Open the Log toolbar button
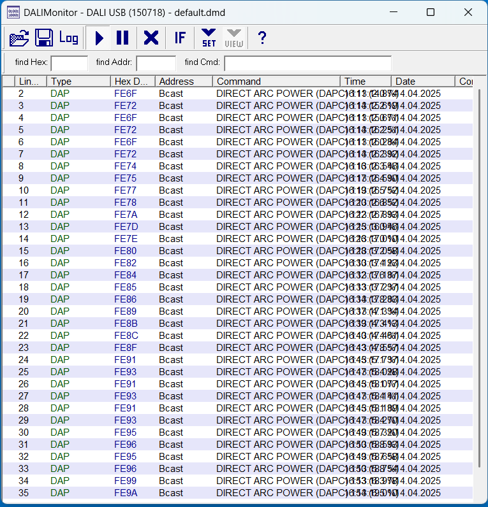Screen dimensions: 488x507 69,38
